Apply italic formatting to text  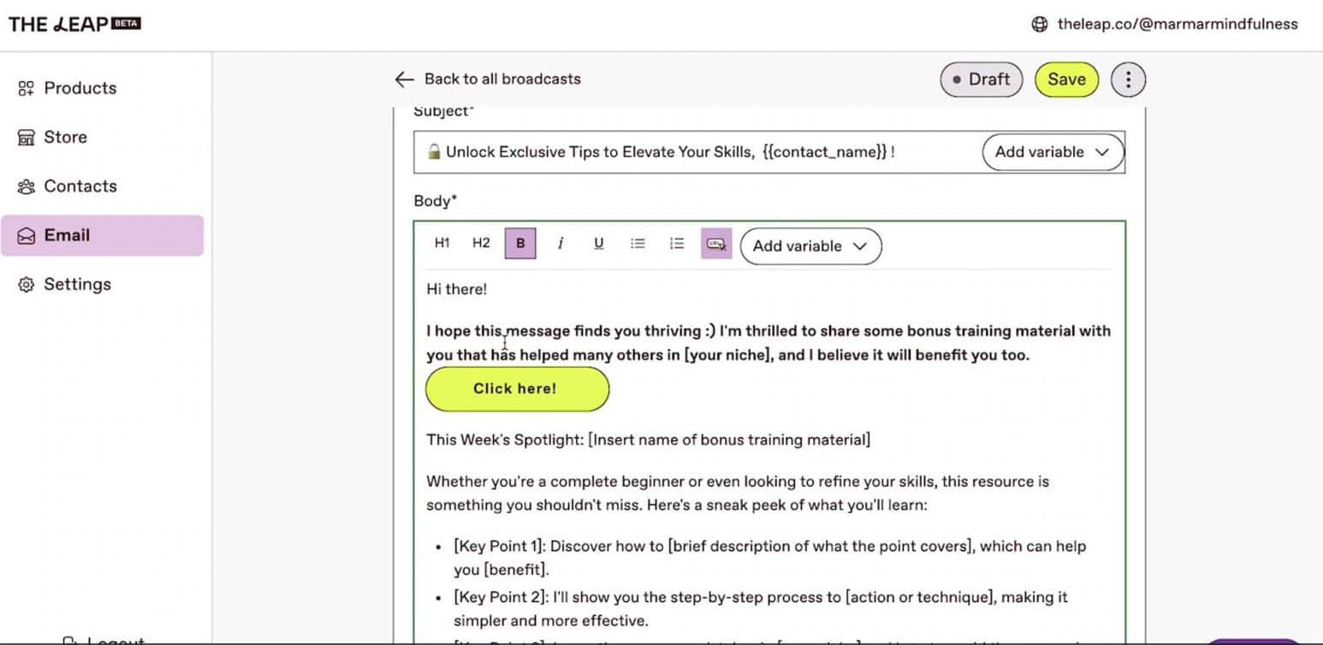click(560, 243)
